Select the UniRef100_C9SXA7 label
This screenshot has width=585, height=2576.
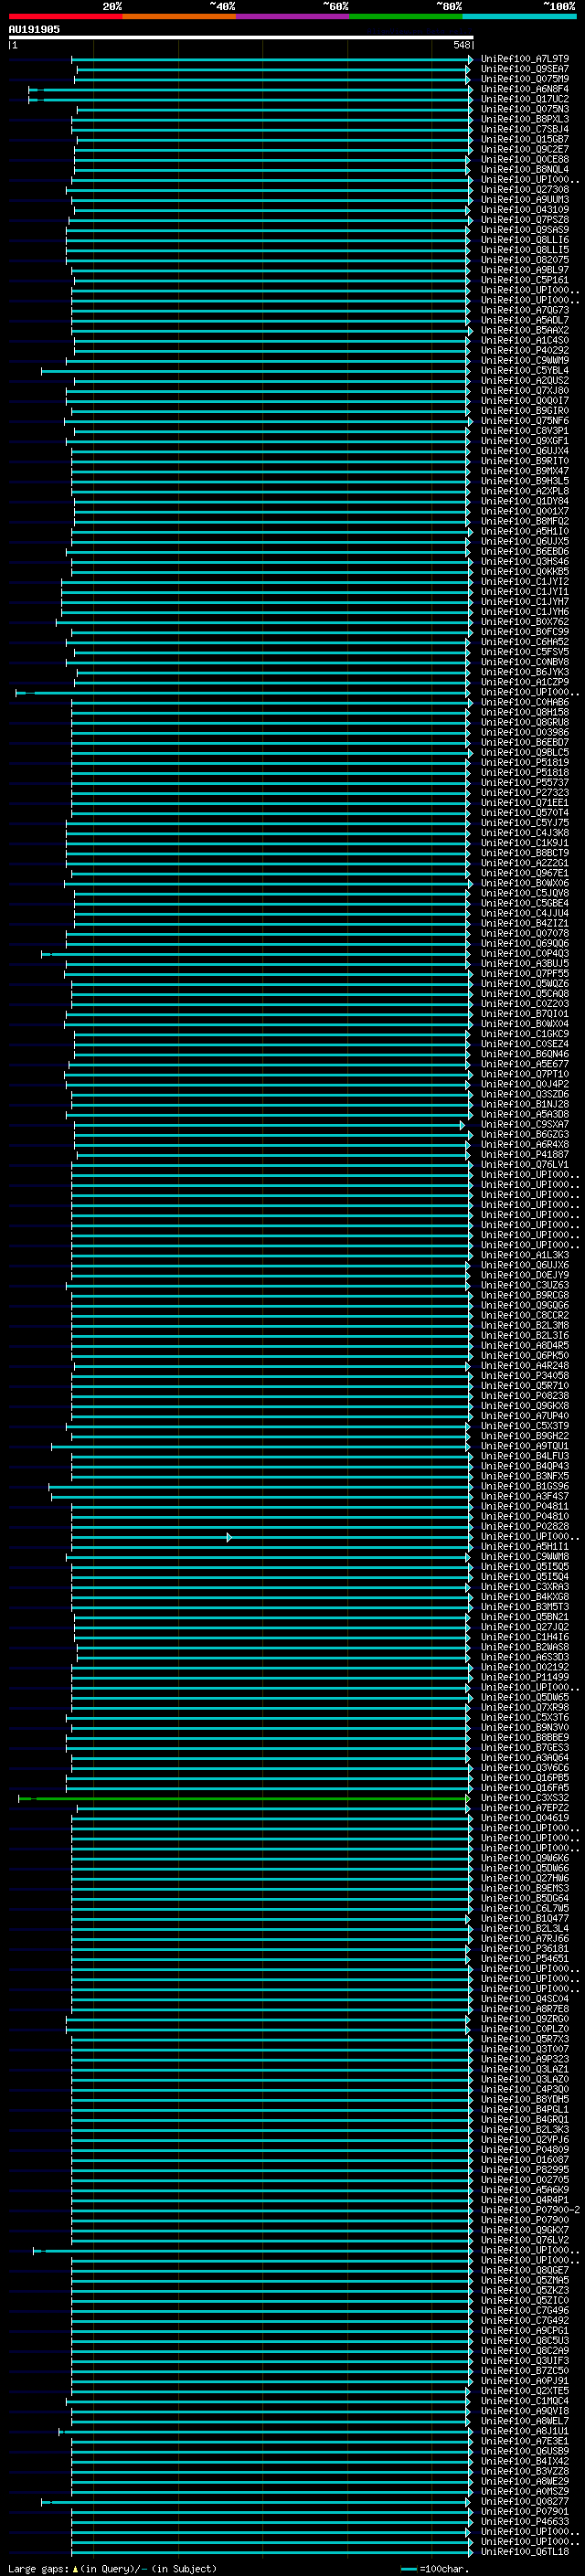pos(525,1125)
